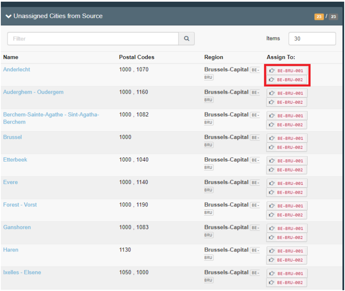The width and height of the screenshot is (345, 291).
Task: Click Brussels-Capital region in Anderlecht row
Action: (x=226, y=70)
